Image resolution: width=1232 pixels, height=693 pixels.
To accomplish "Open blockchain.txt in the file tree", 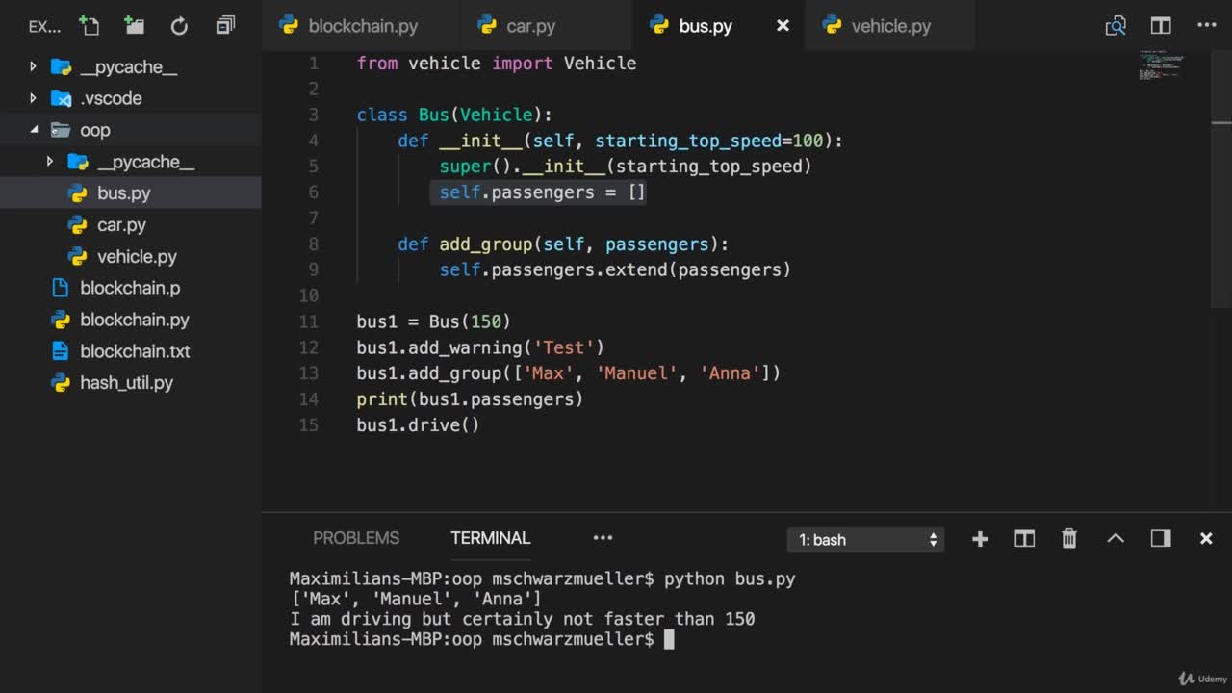I will (130, 351).
